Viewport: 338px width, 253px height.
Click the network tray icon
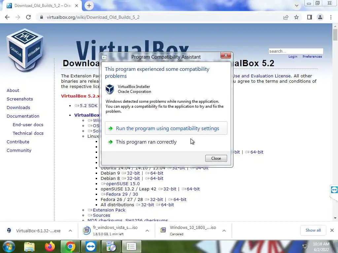pos(305,246)
